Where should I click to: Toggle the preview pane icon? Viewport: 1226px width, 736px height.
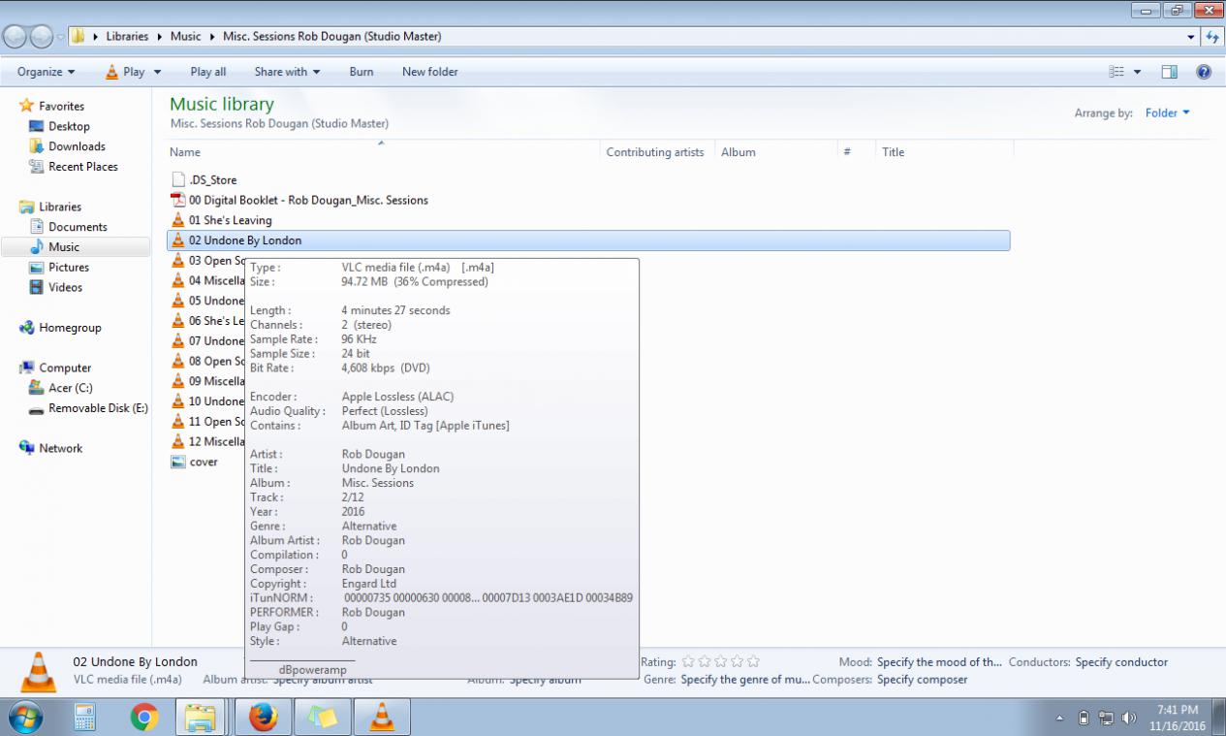click(x=1170, y=72)
